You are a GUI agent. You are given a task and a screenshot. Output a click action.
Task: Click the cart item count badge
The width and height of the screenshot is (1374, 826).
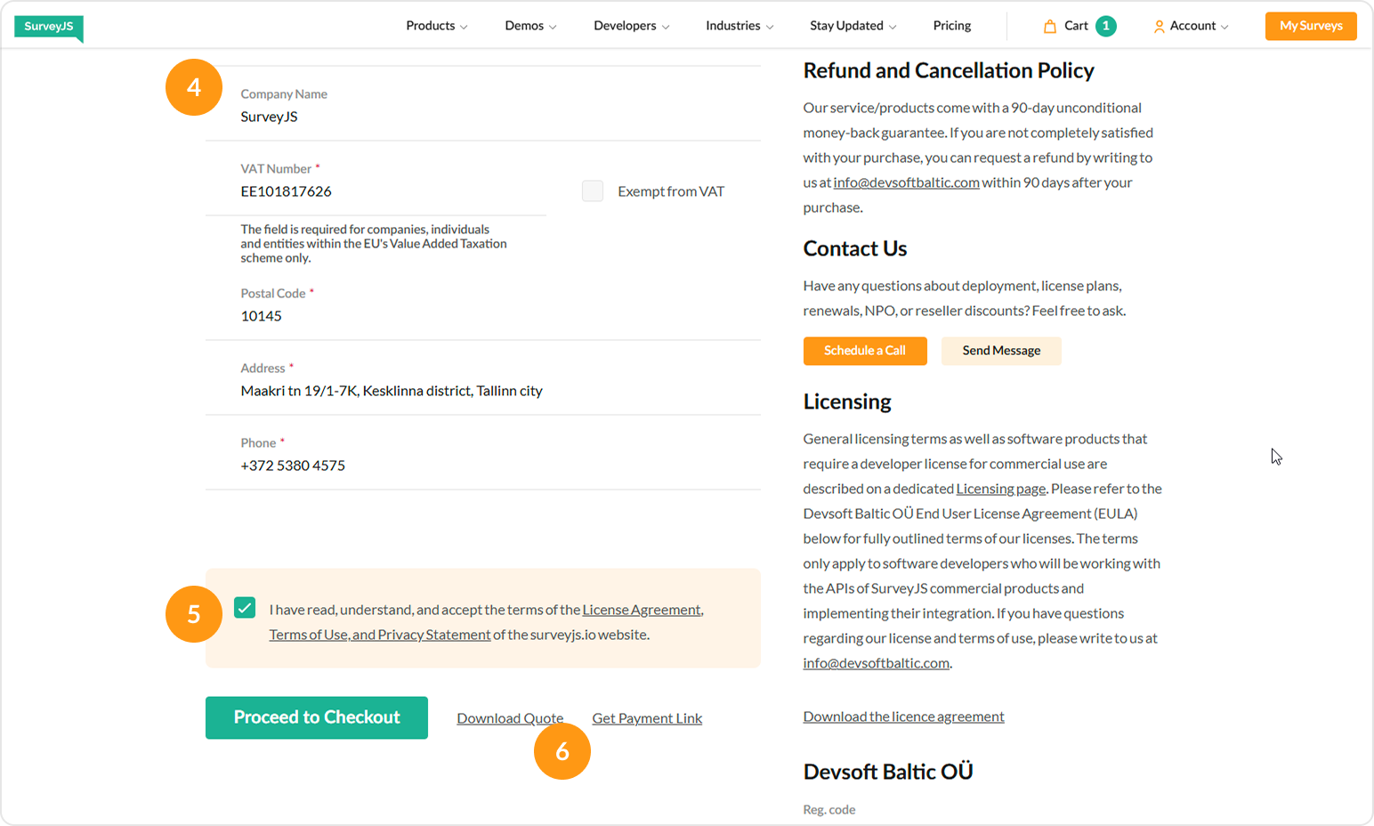click(1105, 26)
